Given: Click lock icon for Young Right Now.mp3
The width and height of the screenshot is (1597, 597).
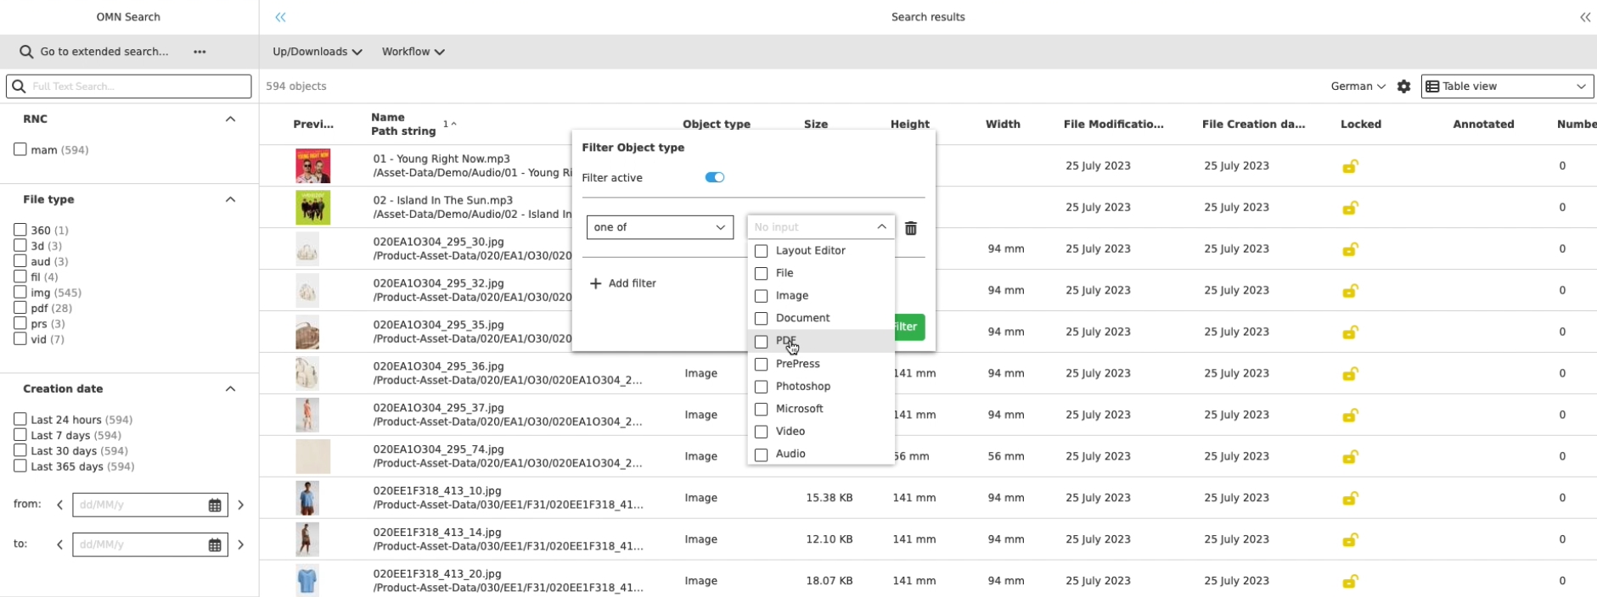Looking at the screenshot, I should [1349, 166].
